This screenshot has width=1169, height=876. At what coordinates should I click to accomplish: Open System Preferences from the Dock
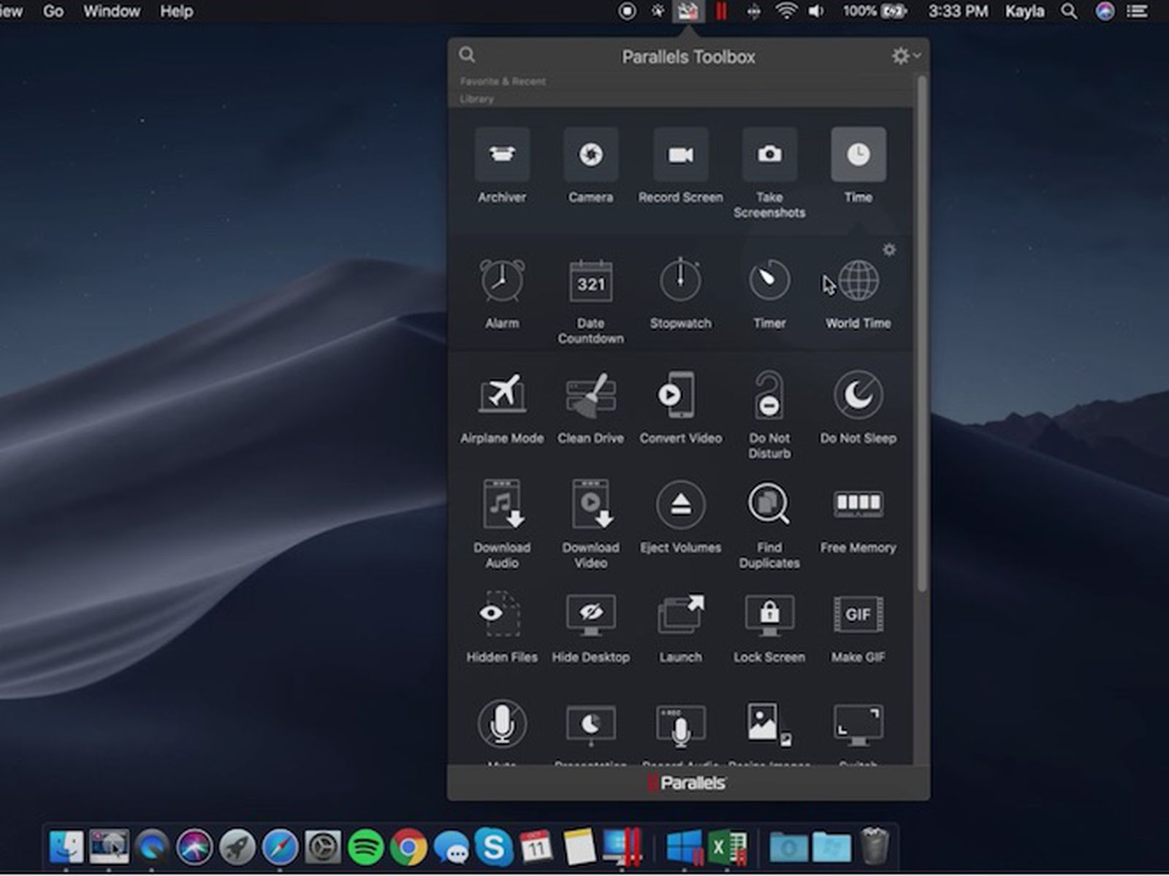pyautogui.click(x=322, y=847)
